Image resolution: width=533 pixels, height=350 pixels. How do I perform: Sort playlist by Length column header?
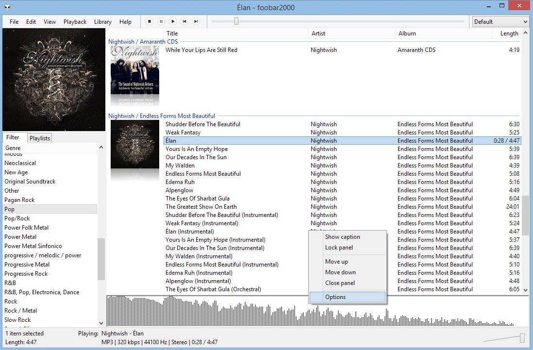click(506, 33)
